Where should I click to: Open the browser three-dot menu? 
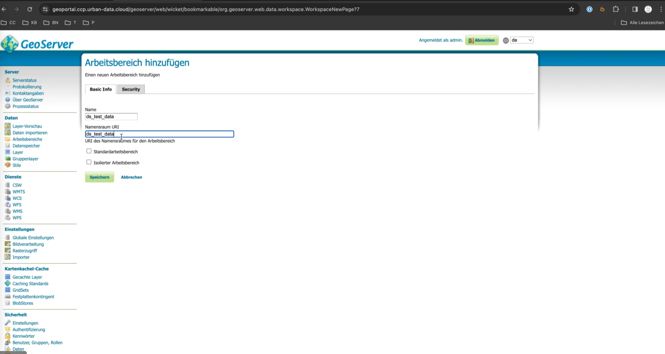point(661,9)
